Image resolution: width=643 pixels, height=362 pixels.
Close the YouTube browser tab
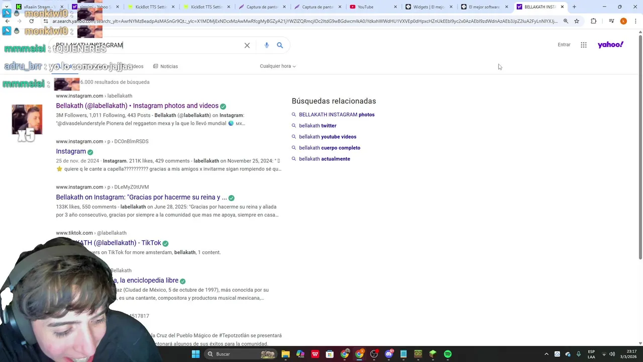[395, 7]
